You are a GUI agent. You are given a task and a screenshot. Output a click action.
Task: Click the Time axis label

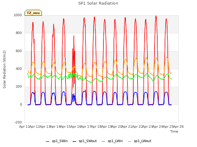pyautogui.click(x=174, y=131)
